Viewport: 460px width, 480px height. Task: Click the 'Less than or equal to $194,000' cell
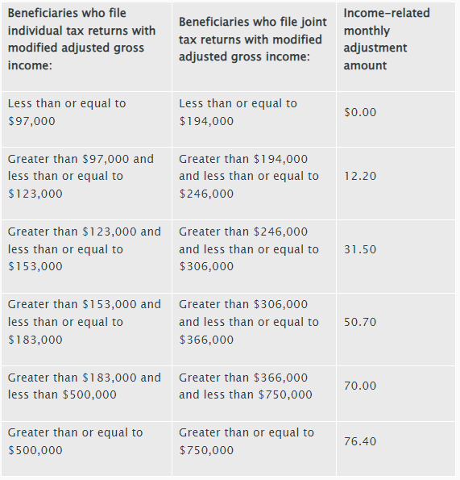tap(254, 119)
